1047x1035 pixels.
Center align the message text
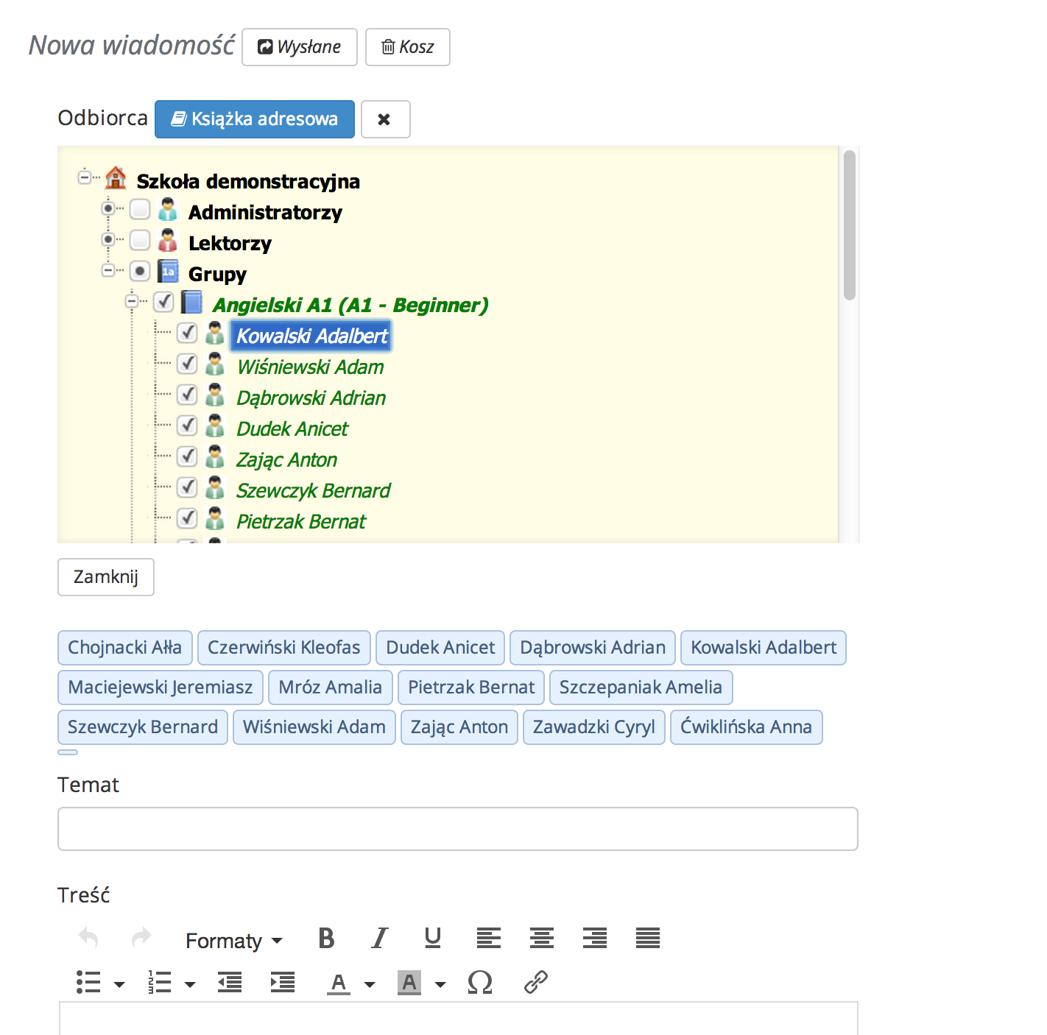point(541,939)
